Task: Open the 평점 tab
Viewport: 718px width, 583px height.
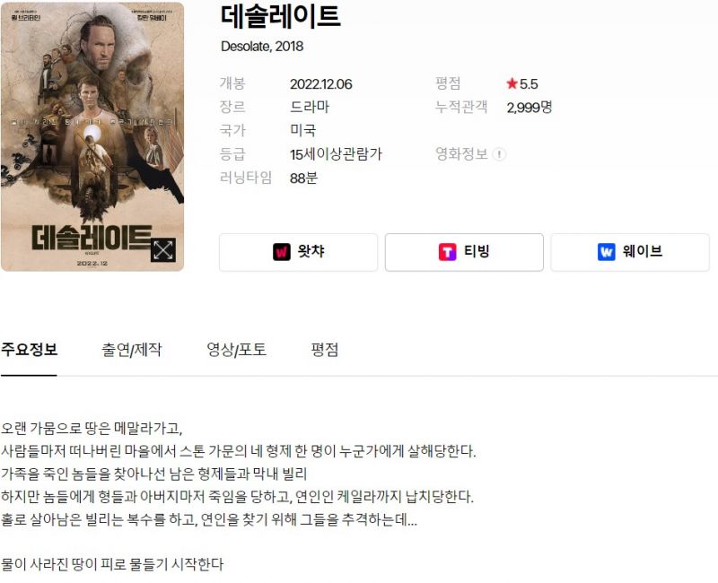Action: pos(325,350)
